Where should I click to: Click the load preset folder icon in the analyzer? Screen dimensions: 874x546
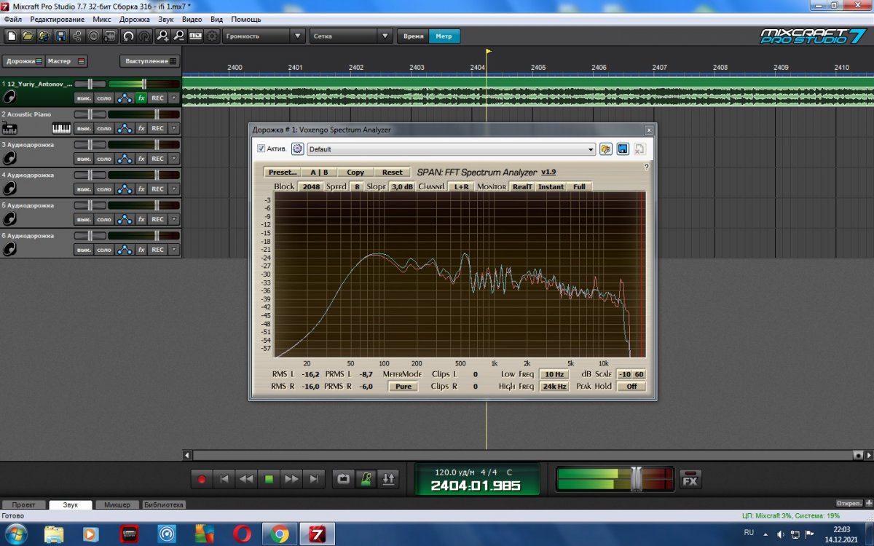606,149
